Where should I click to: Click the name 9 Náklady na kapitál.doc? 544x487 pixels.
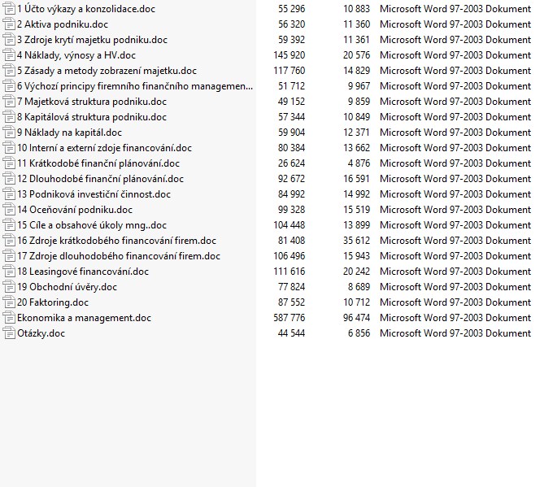69,133
